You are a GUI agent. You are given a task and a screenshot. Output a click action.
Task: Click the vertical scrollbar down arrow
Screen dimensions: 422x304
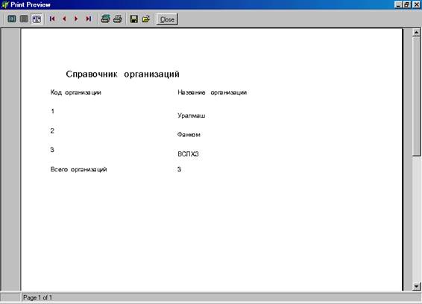click(x=416, y=286)
